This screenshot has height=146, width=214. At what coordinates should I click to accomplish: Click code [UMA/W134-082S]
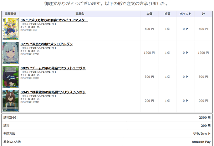[30, 78]
